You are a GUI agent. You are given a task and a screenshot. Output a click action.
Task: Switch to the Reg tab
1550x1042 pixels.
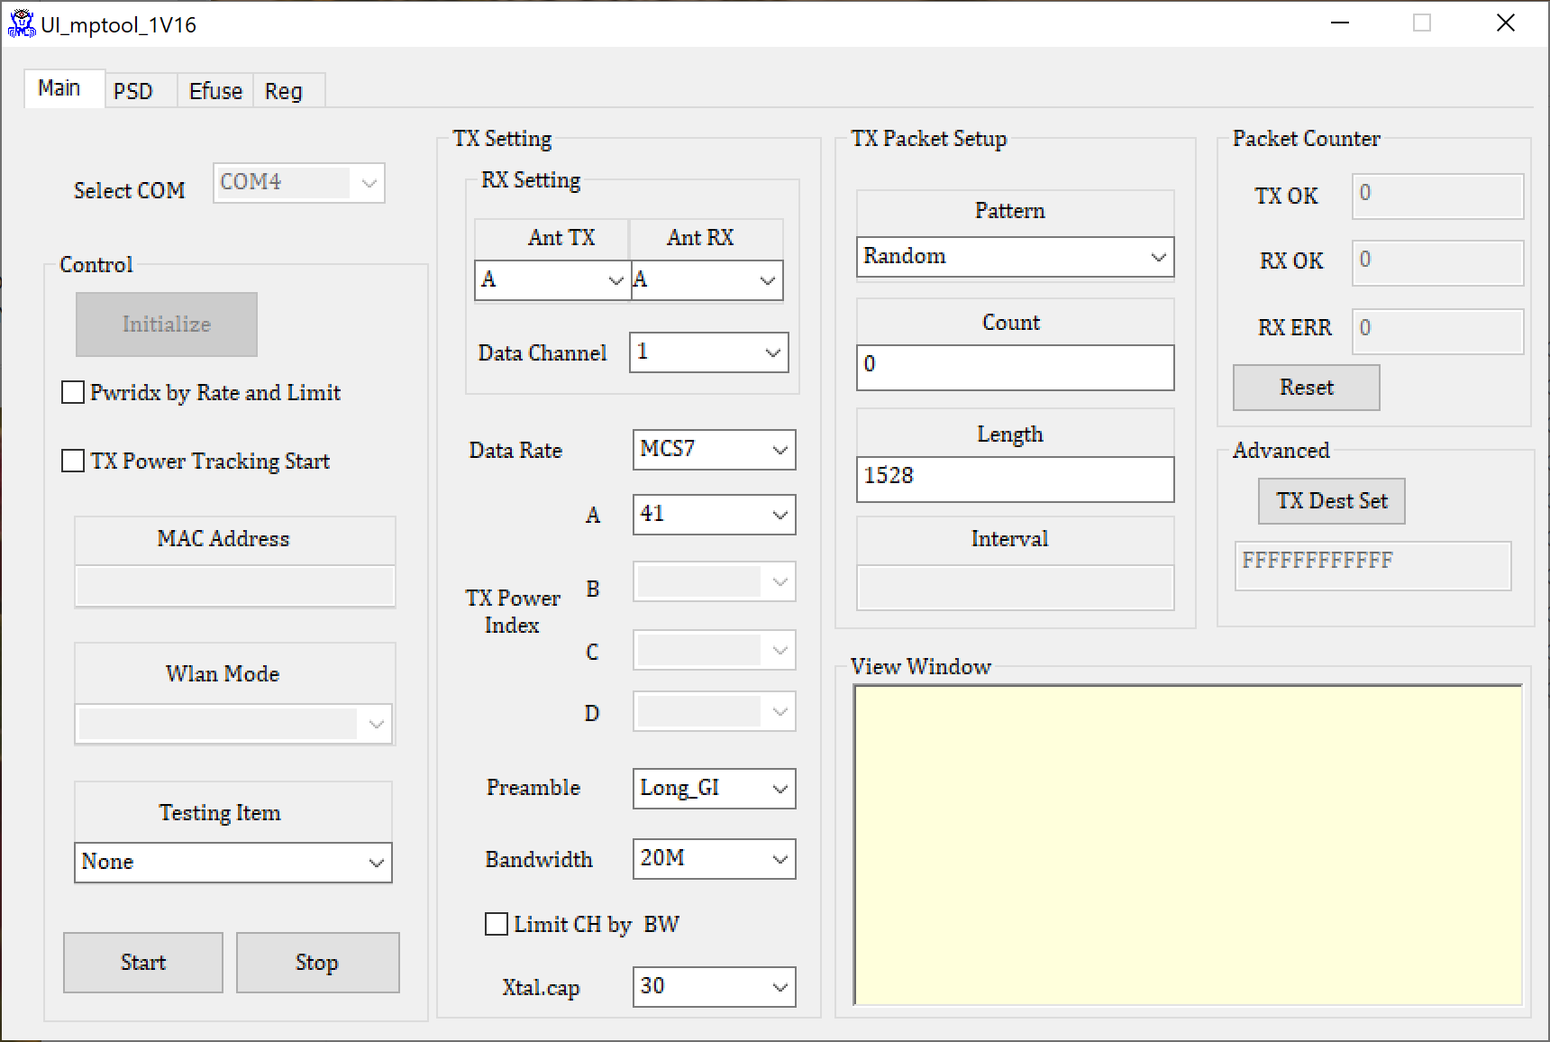coord(284,91)
